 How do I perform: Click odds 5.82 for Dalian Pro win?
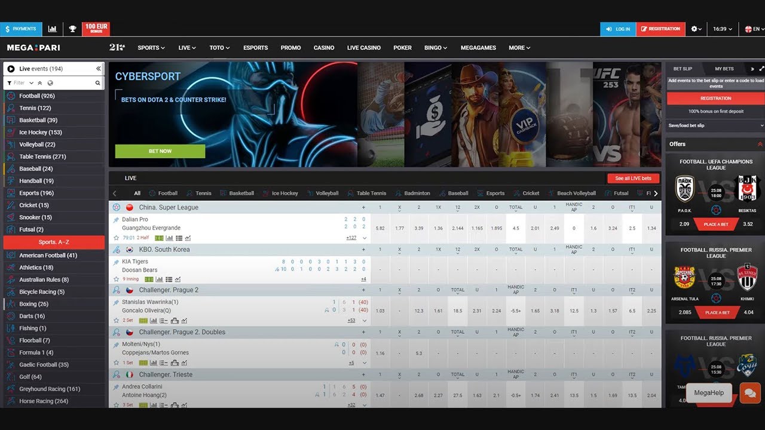pos(380,228)
